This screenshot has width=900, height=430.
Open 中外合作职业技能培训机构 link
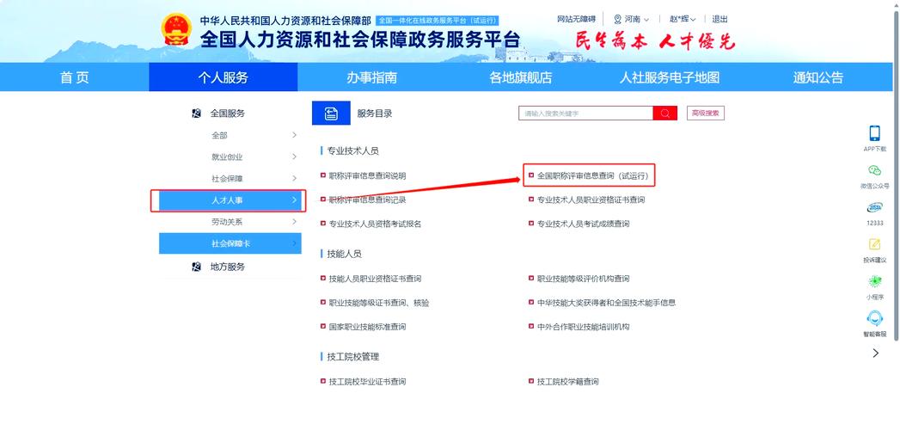pyautogui.click(x=583, y=327)
